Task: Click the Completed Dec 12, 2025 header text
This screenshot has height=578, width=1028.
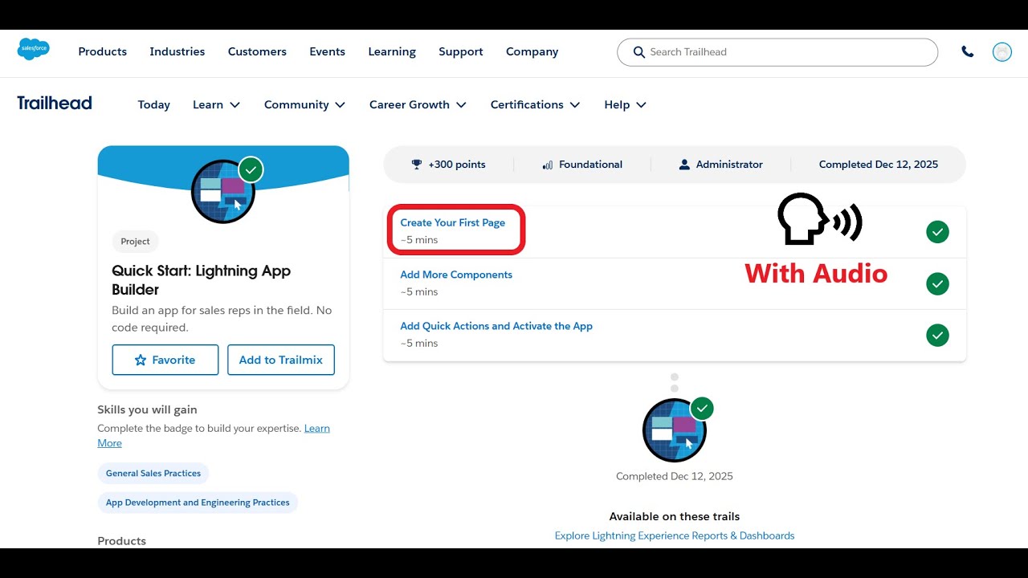Action: (x=879, y=165)
